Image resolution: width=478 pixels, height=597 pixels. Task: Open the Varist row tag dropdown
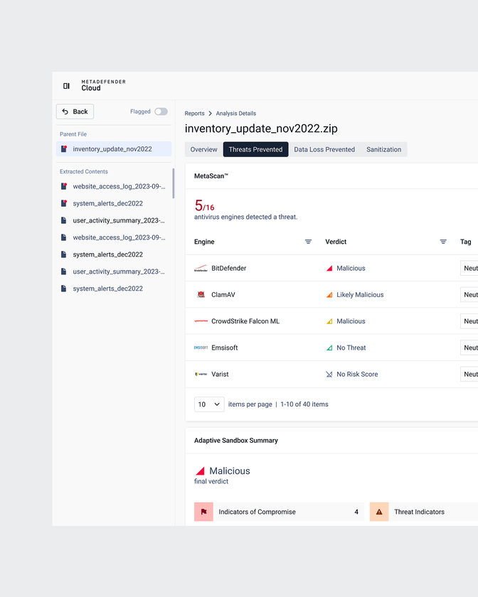click(469, 375)
